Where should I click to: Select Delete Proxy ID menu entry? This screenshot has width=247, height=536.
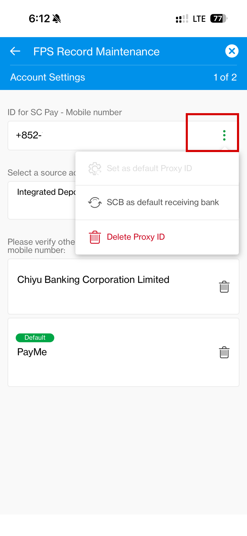point(136,237)
